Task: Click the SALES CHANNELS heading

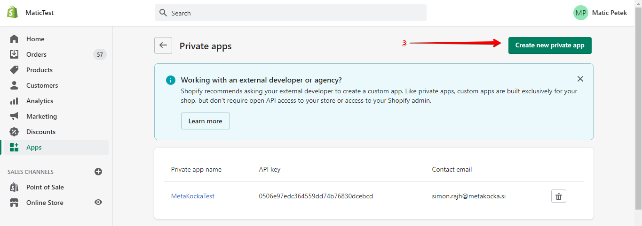Action: [x=31, y=172]
